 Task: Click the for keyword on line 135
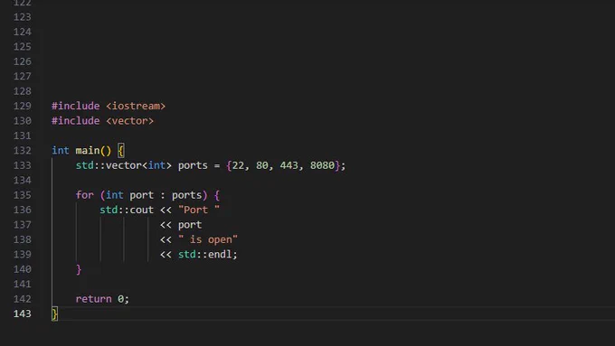(x=85, y=195)
